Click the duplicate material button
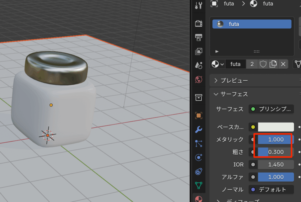The height and width of the screenshot is (202, 301). pos(273,64)
